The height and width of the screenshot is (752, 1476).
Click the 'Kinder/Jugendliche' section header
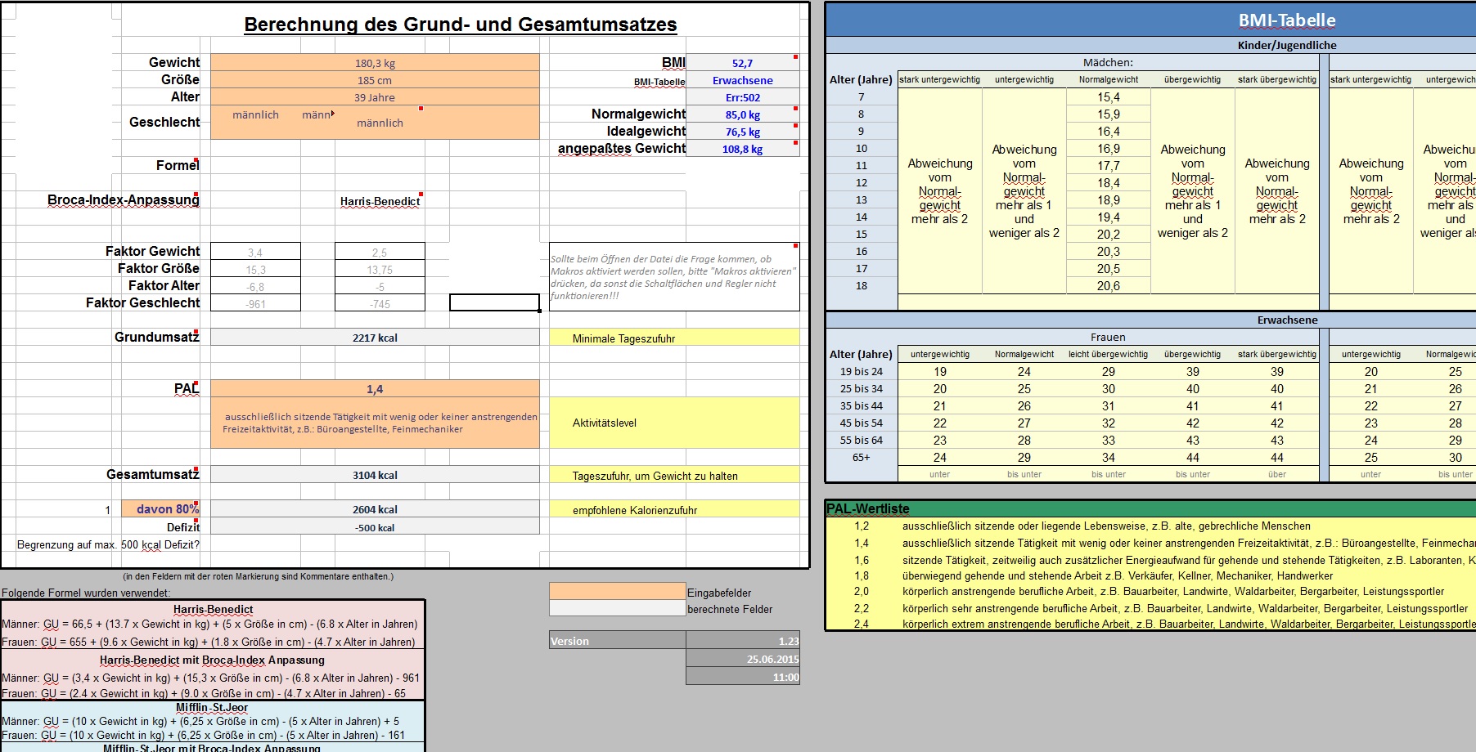coord(1287,45)
